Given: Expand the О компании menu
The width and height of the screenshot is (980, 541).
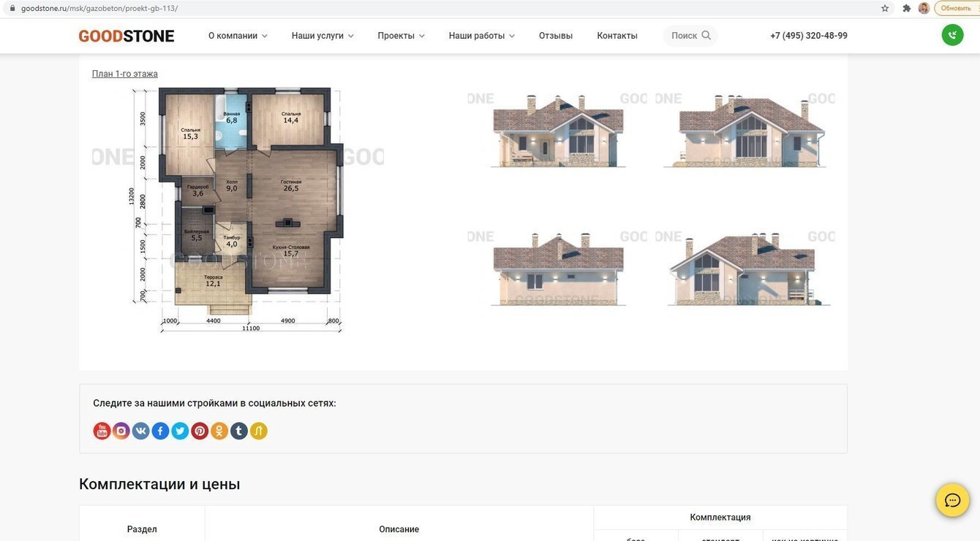Looking at the screenshot, I should point(238,36).
